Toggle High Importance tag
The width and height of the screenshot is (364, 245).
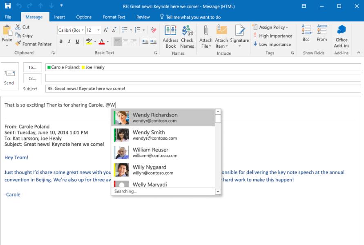[x=273, y=36]
